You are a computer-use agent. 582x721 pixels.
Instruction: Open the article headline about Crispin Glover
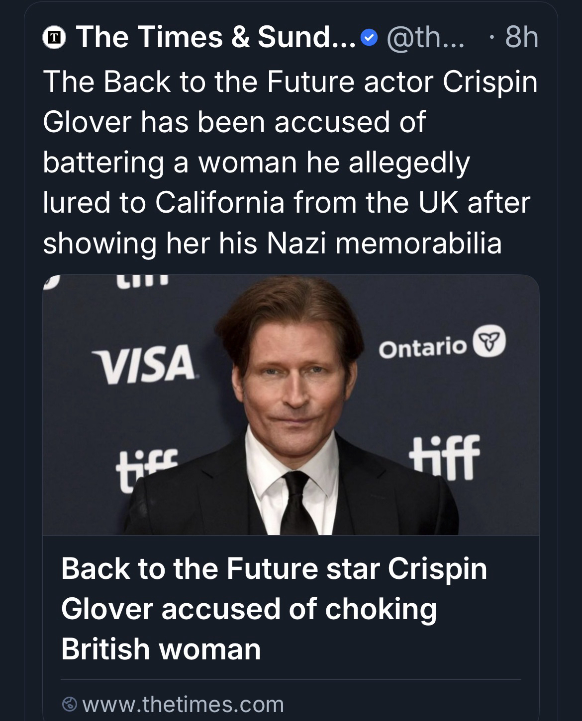point(274,608)
